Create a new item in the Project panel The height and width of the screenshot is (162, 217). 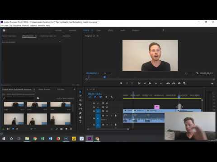[66, 129]
